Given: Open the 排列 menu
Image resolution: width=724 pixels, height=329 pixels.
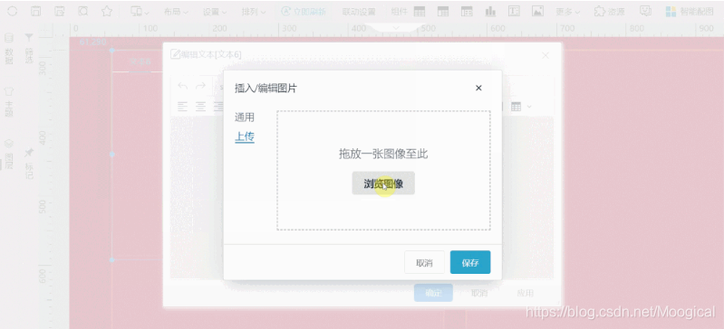Looking at the screenshot, I should [254, 12].
